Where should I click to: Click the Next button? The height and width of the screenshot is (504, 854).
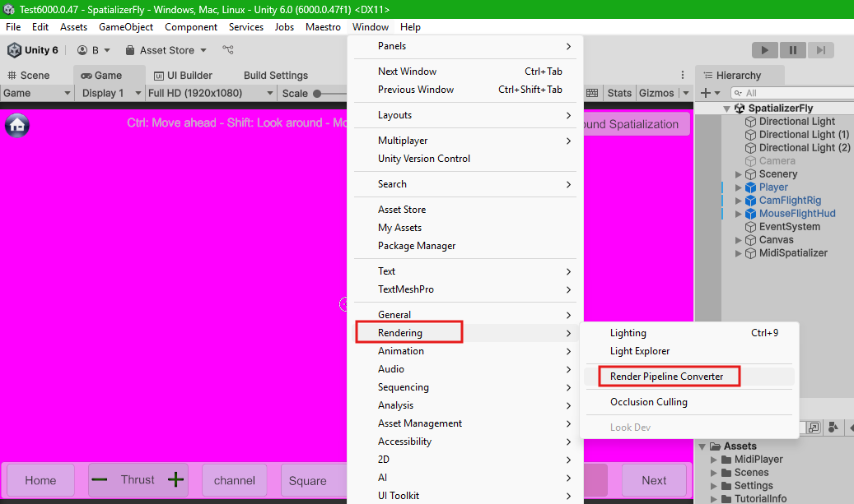[654, 480]
